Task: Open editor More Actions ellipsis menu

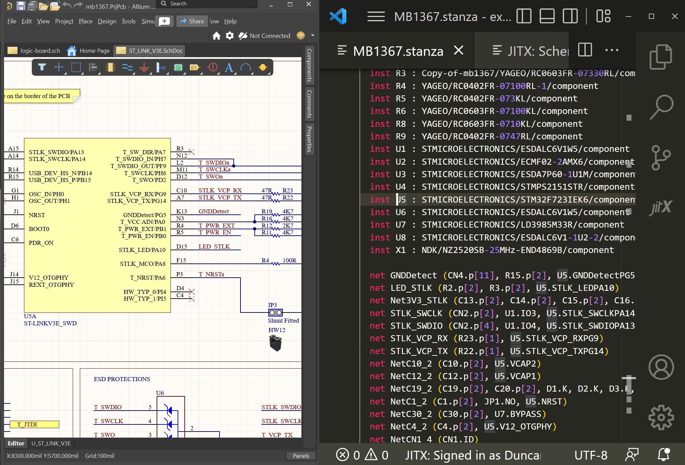Action: point(612,50)
